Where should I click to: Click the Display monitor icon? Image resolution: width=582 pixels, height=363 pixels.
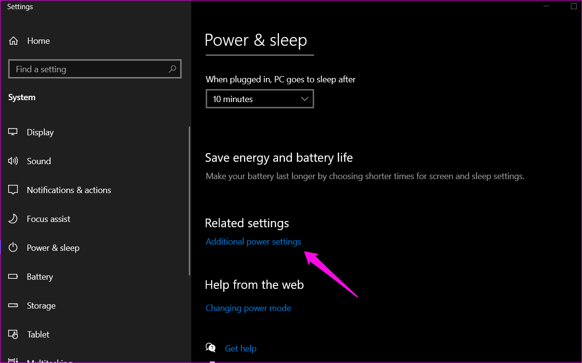13,132
